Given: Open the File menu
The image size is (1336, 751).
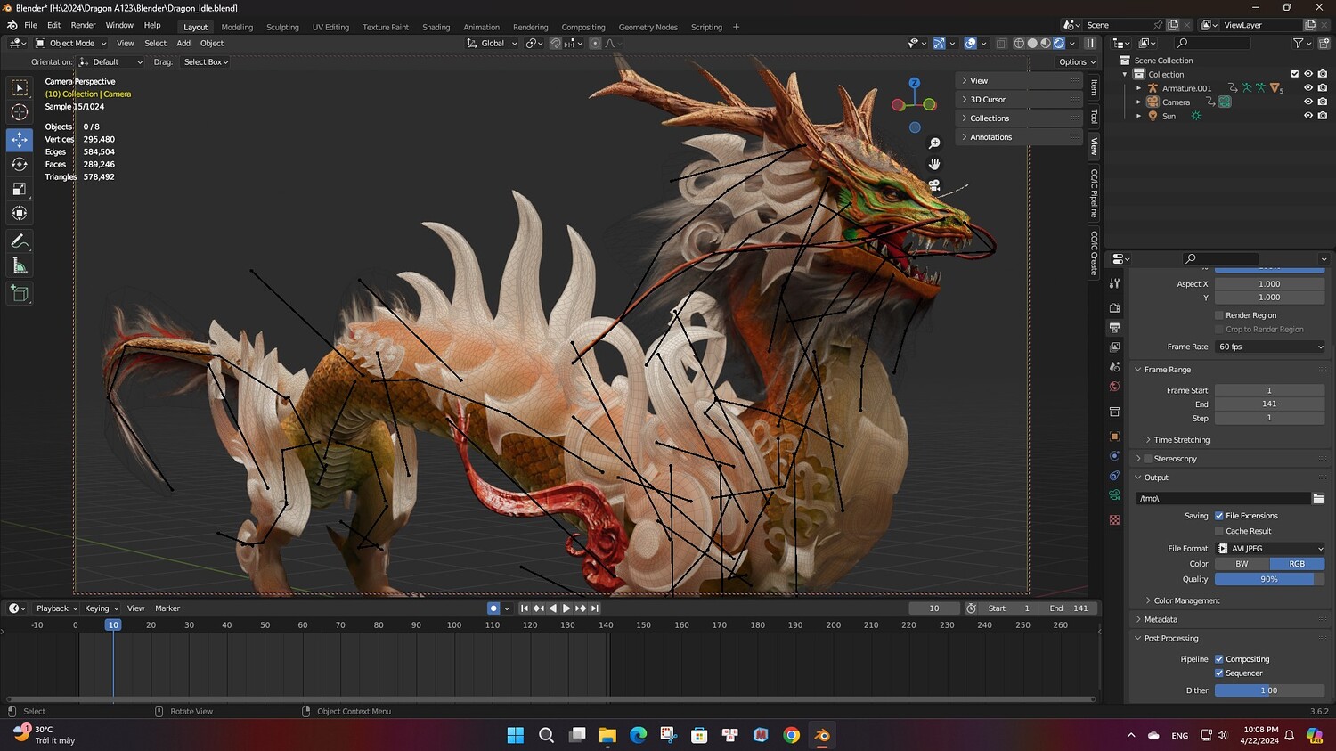Looking at the screenshot, I should [x=31, y=26].
